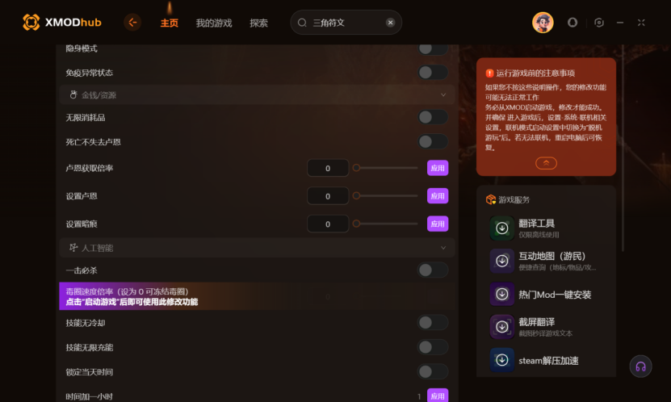Collapse the 人工智能 section chevron
Screen dimensions: 671x402
(x=443, y=248)
